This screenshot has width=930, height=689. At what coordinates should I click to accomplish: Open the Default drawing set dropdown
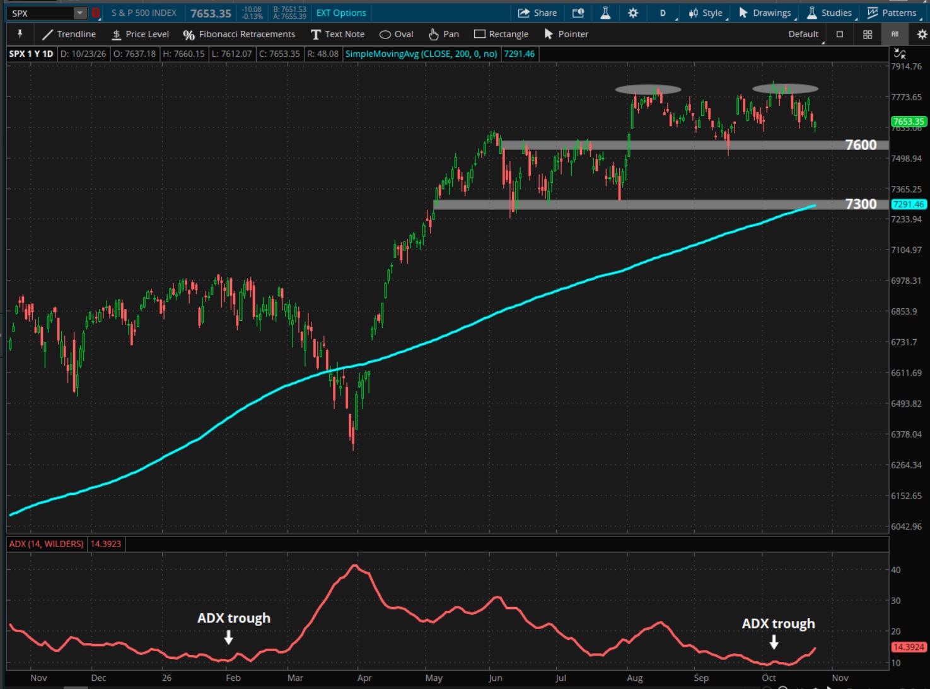pos(806,34)
